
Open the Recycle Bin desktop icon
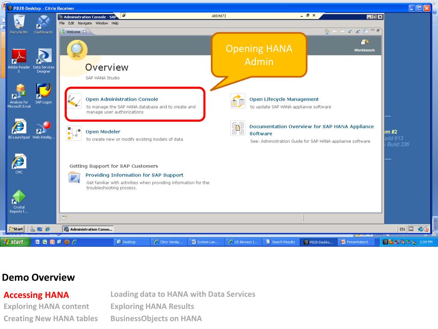tap(19, 24)
